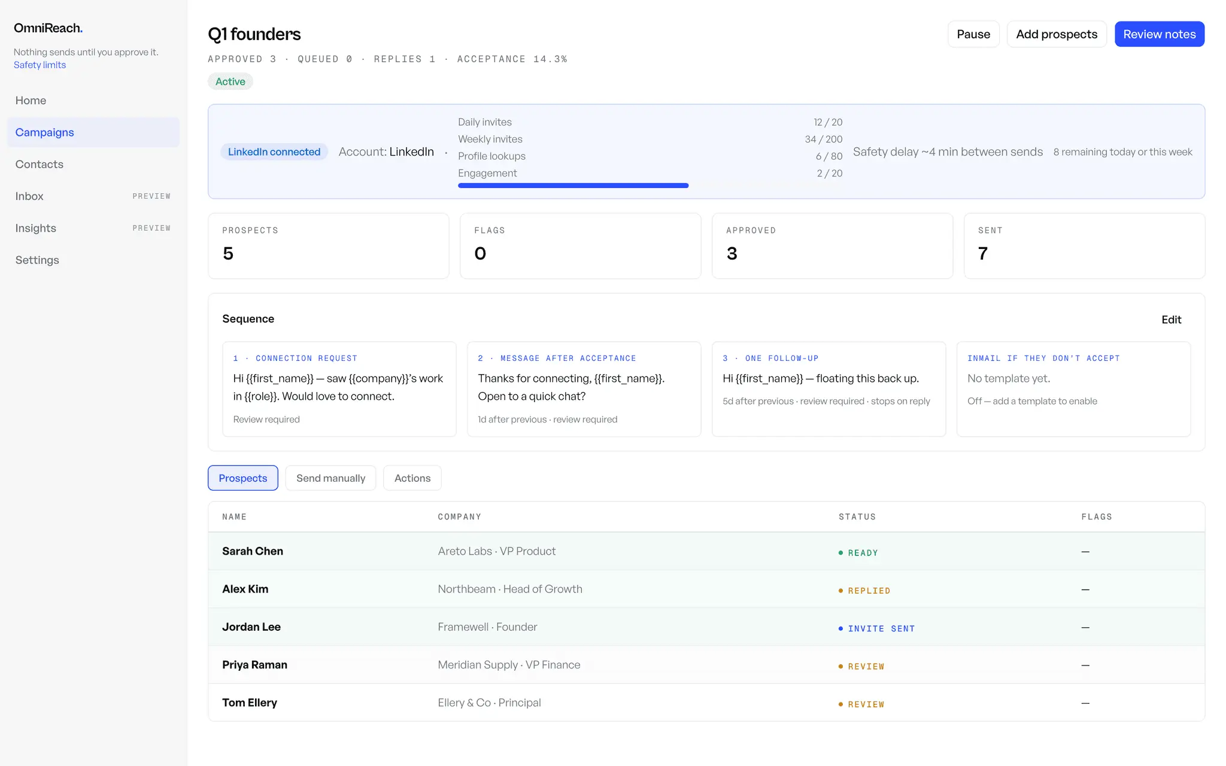Open Review notes
This screenshot has width=1226, height=766.
click(1159, 34)
